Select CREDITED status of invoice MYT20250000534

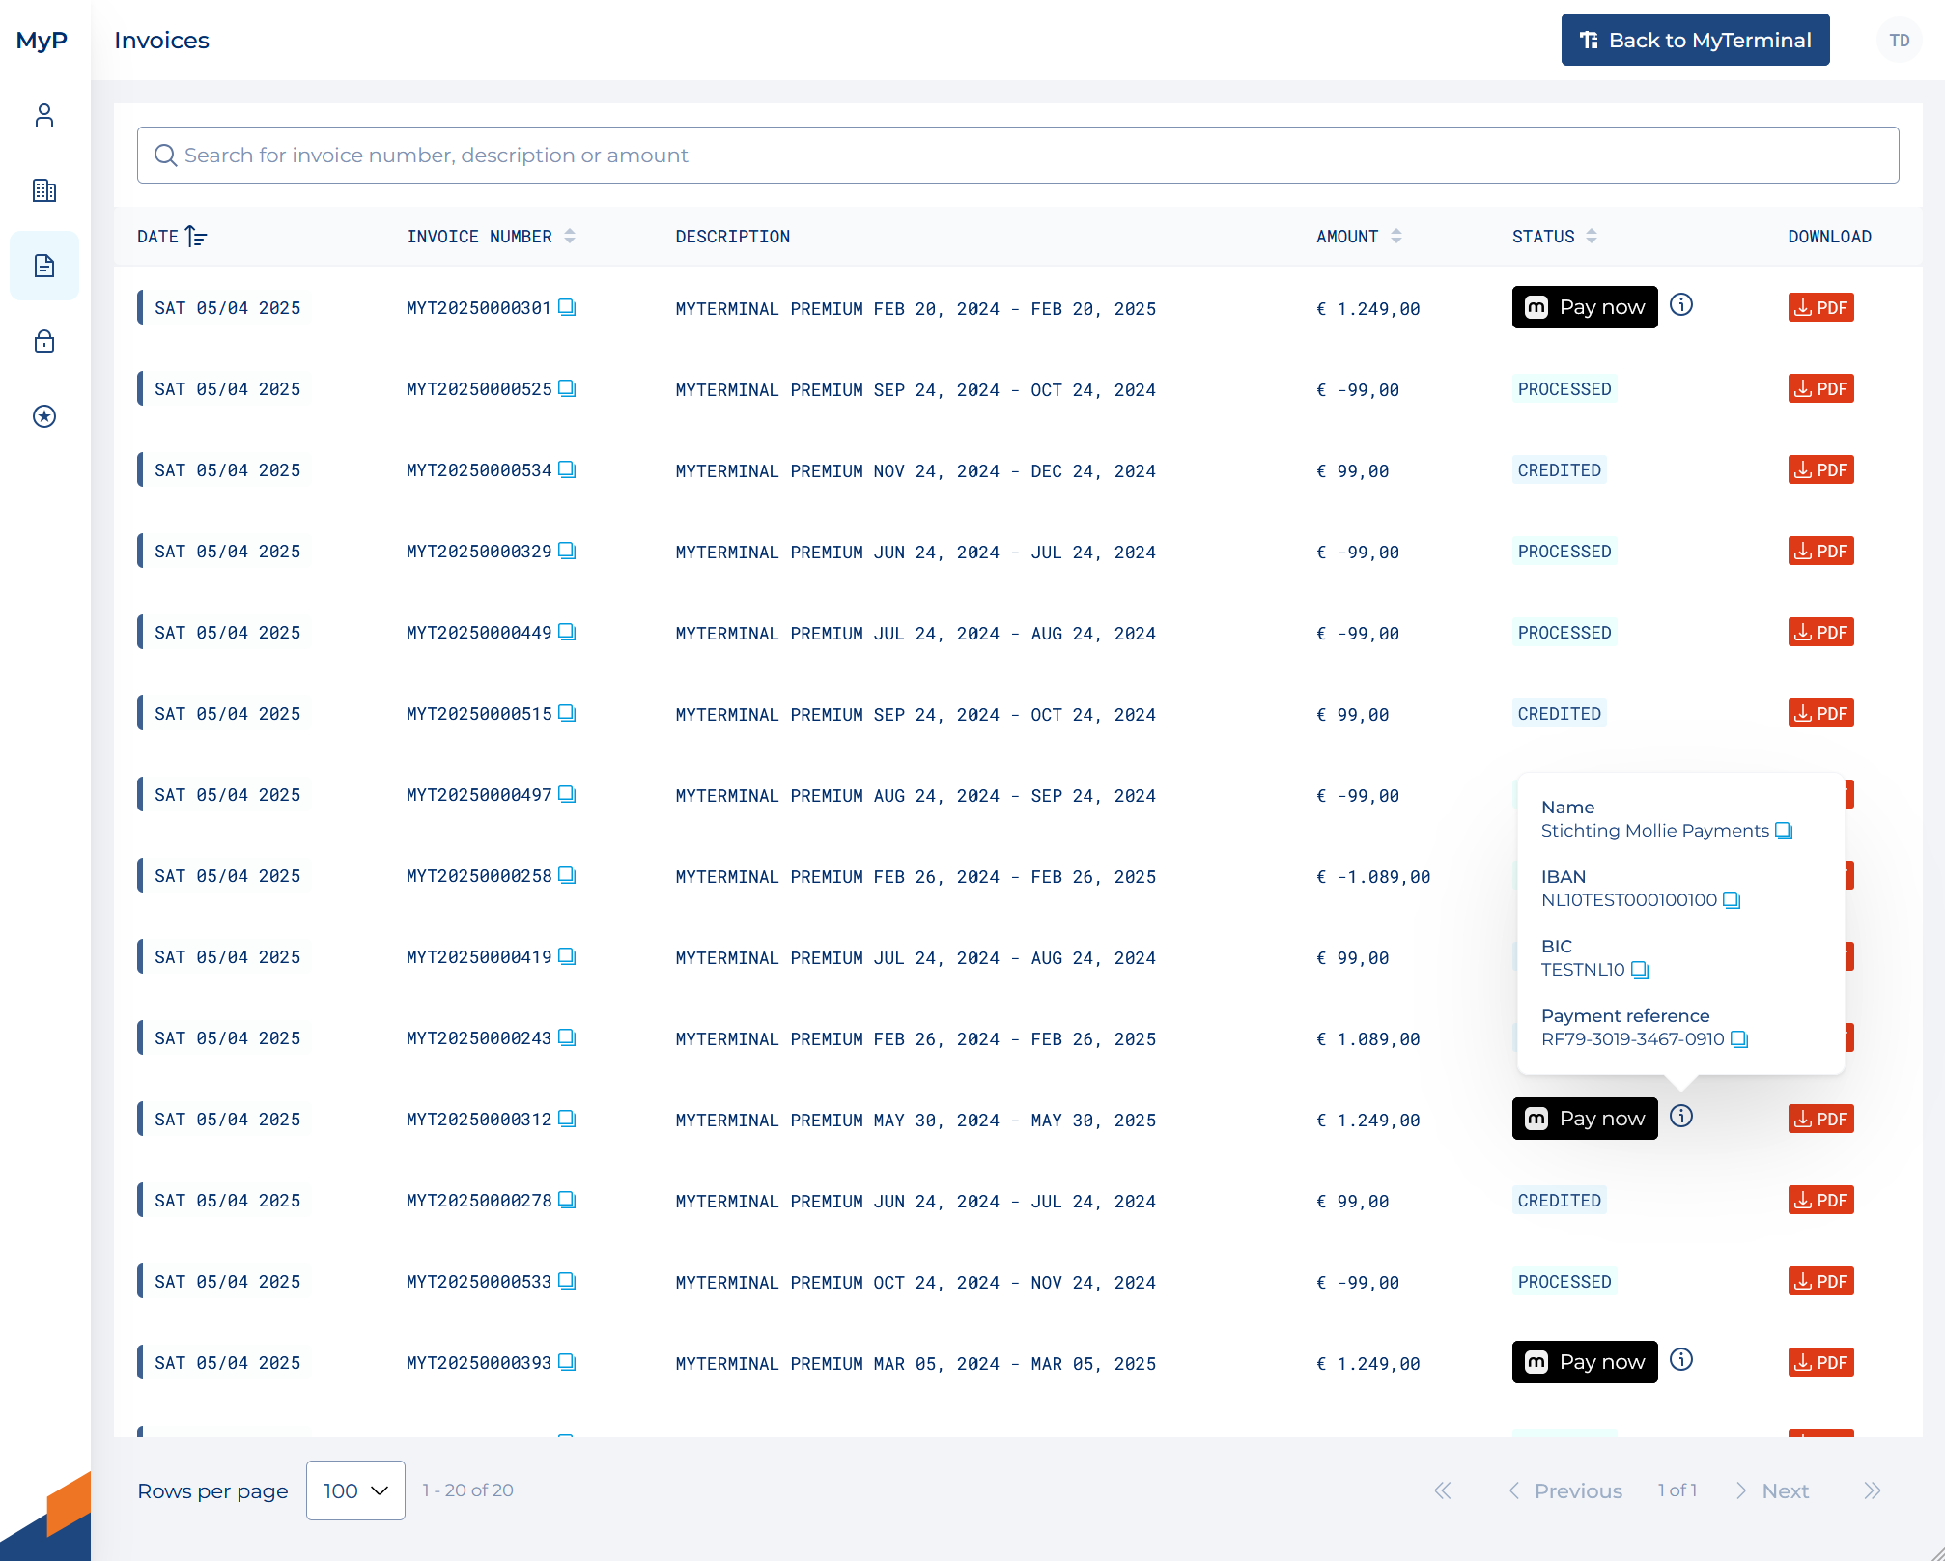point(1560,470)
